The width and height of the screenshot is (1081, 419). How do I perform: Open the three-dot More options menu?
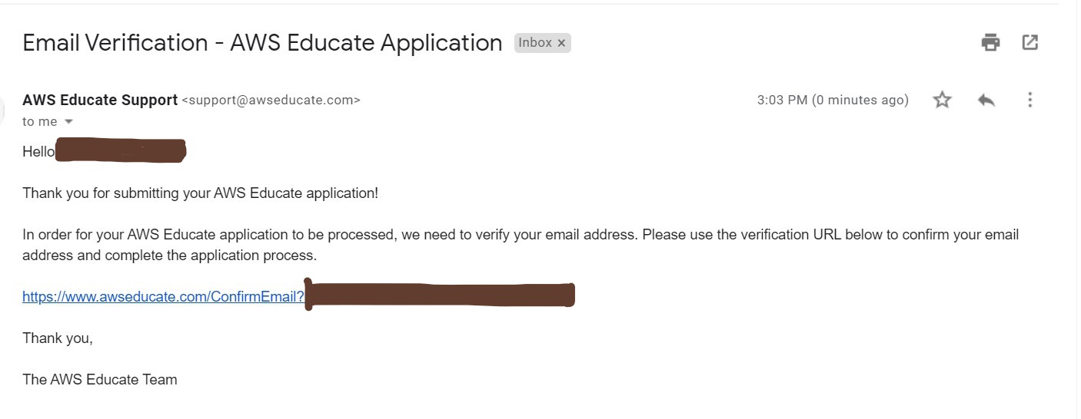coord(1029,100)
